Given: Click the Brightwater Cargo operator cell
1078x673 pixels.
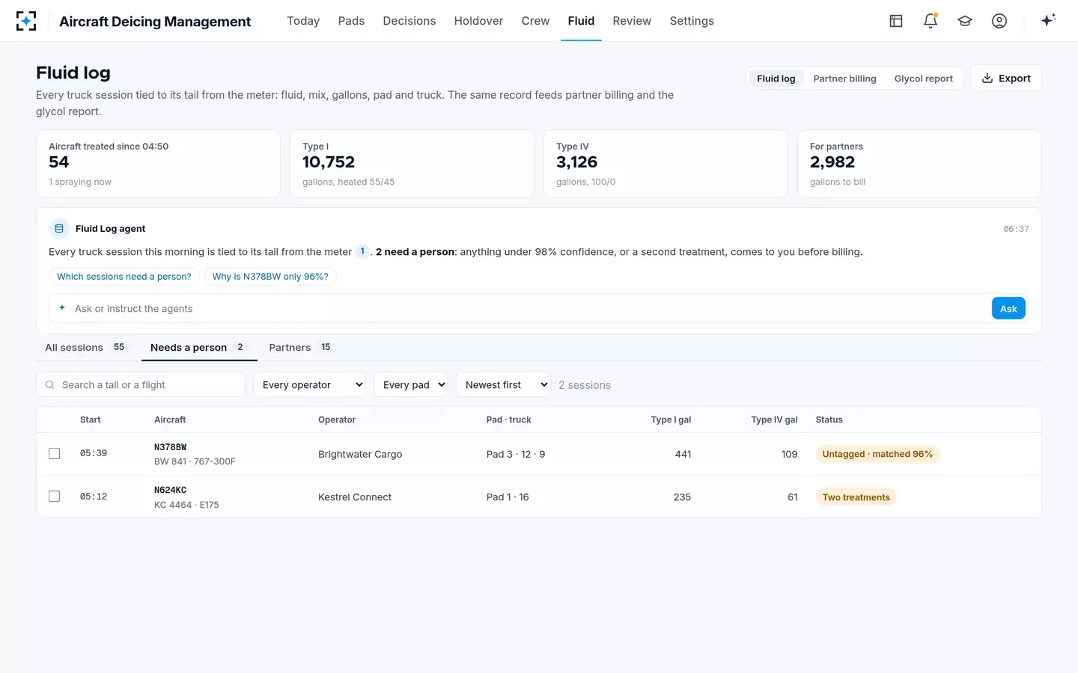Looking at the screenshot, I should 360,454.
